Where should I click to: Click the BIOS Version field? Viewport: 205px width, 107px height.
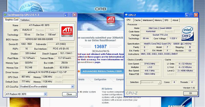click(39, 39)
